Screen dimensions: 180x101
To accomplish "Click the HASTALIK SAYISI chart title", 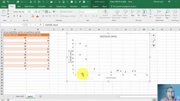I will [x=108, y=36].
